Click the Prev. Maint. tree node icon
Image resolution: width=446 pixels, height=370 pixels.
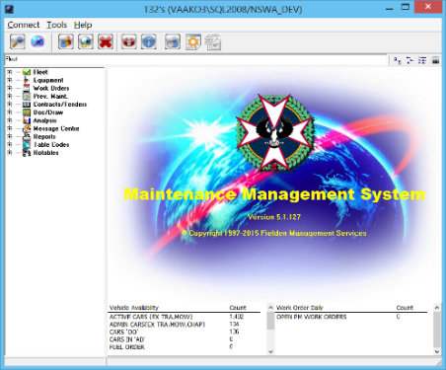pyautogui.click(x=27, y=96)
